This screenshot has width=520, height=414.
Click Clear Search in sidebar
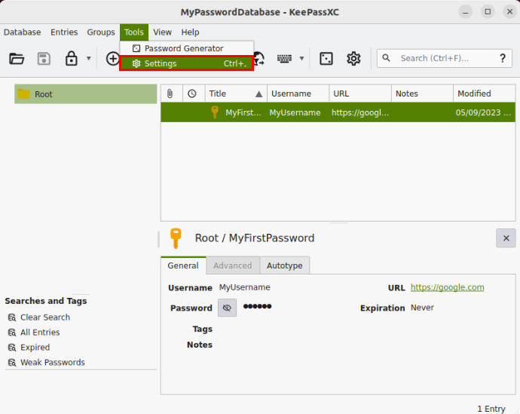[45, 317]
